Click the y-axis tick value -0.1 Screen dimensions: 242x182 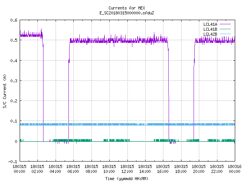(12, 162)
